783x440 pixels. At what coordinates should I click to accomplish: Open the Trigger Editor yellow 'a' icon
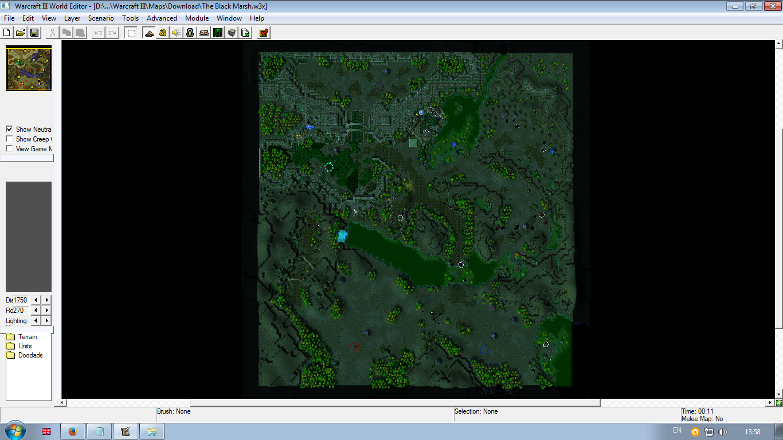click(x=163, y=33)
